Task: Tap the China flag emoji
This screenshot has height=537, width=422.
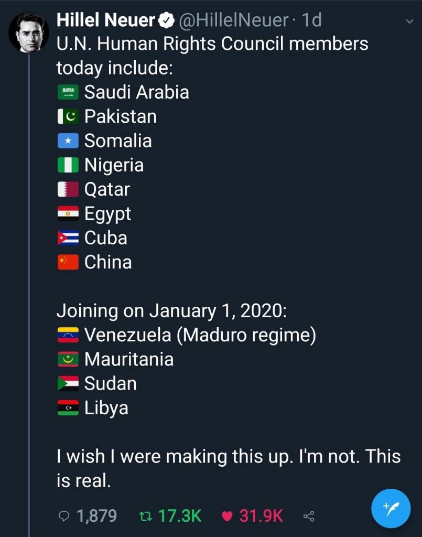Action: click(x=68, y=262)
